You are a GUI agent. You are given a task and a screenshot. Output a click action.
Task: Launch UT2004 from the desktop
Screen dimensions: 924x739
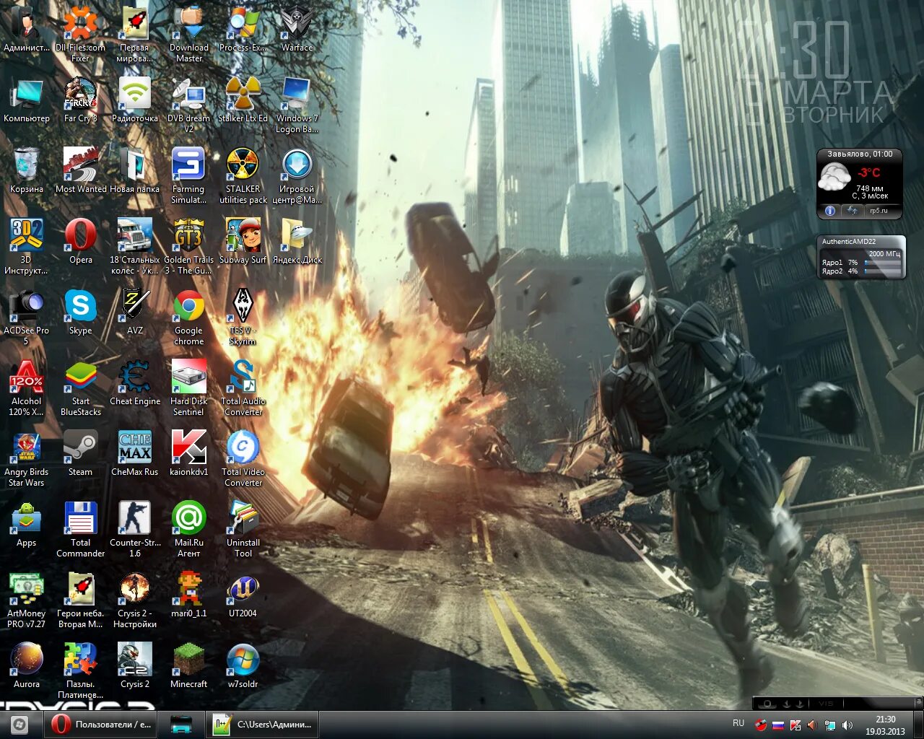pyautogui.click(x=243, y=595)
